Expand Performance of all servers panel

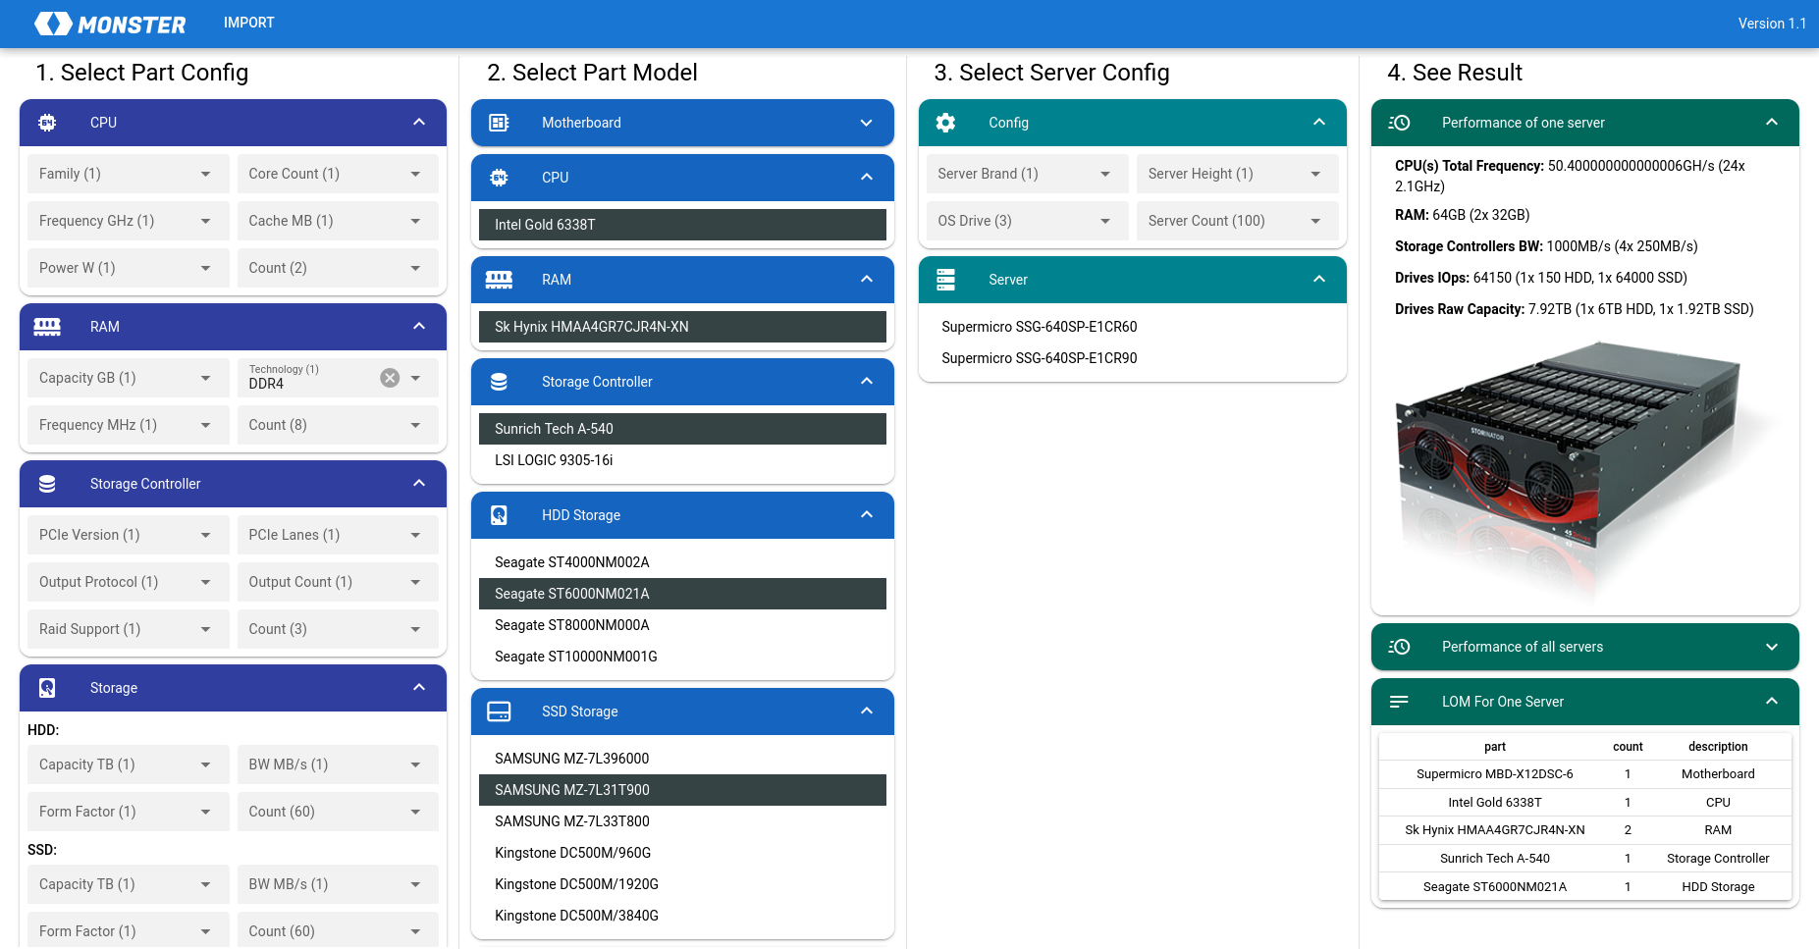point(1771,647)
